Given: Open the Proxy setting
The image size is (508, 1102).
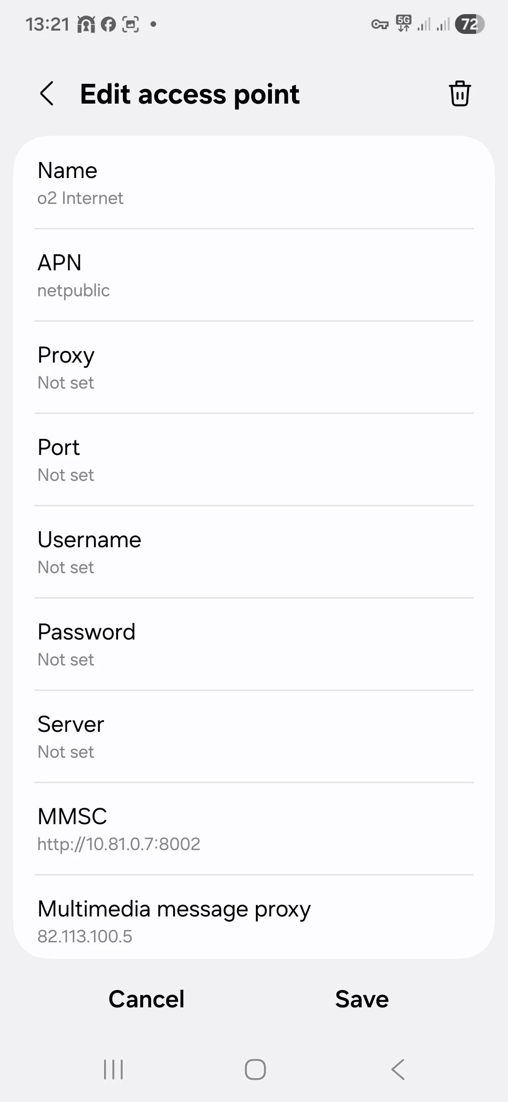Looking at the screenshot, I should [x=254, y=368].
